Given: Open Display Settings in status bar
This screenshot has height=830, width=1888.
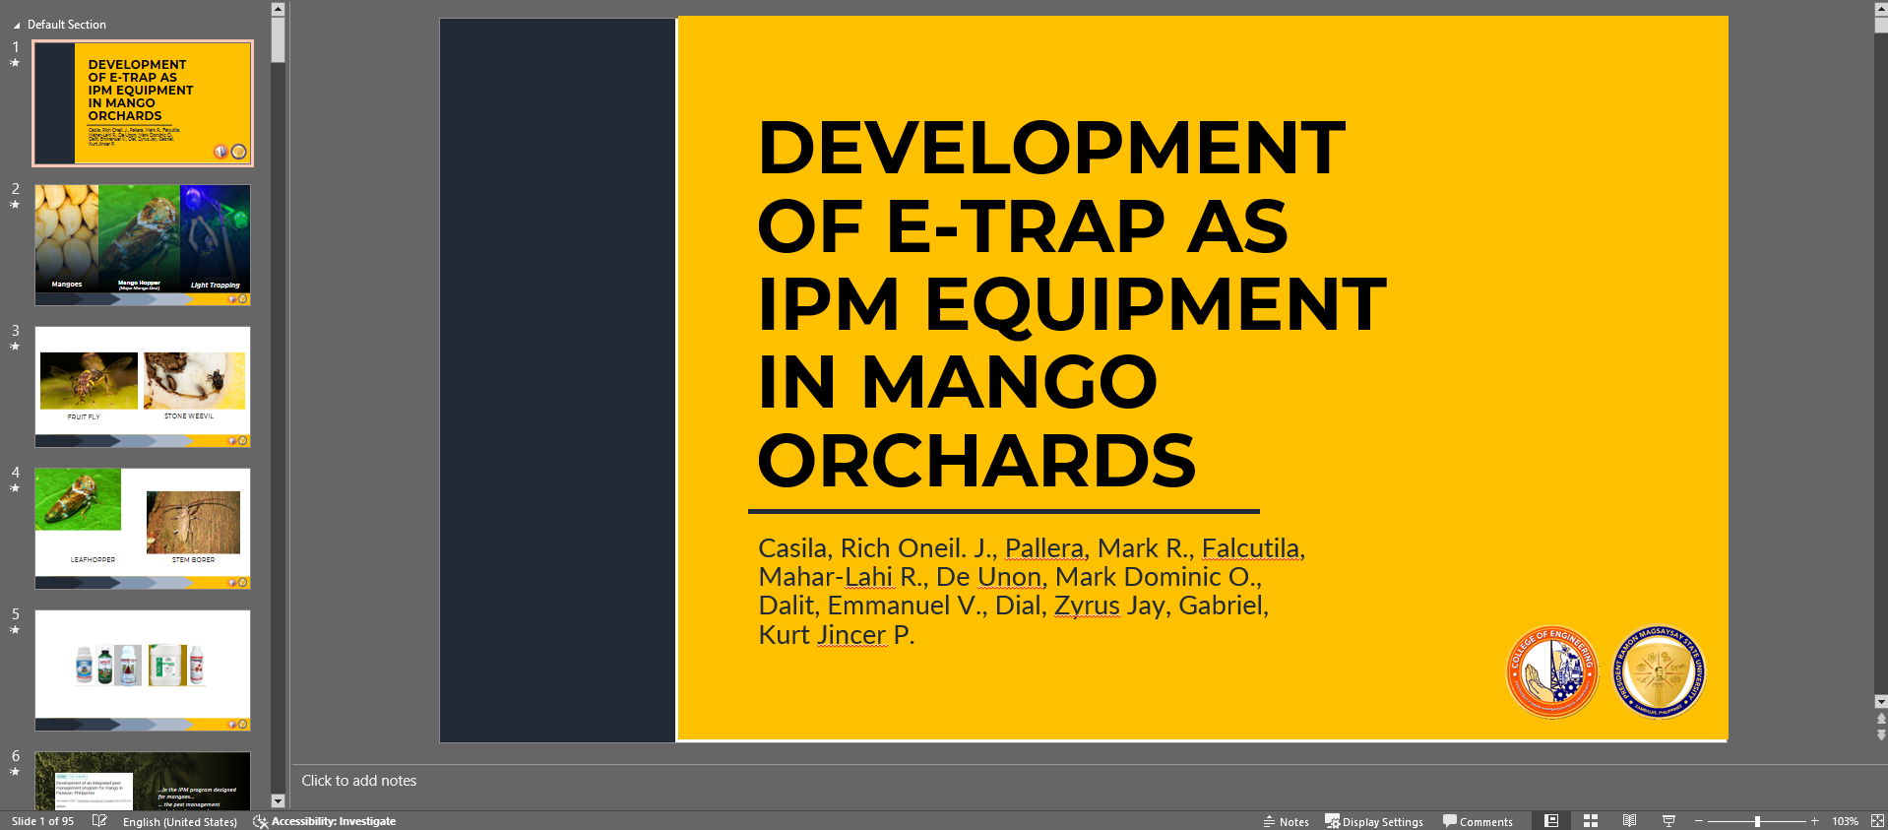Looking at the screenshot, I should tap(1374, 821).
